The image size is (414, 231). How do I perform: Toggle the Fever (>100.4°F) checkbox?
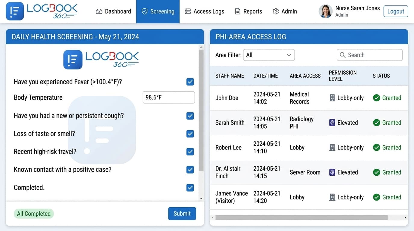click(x=190, y=82)
